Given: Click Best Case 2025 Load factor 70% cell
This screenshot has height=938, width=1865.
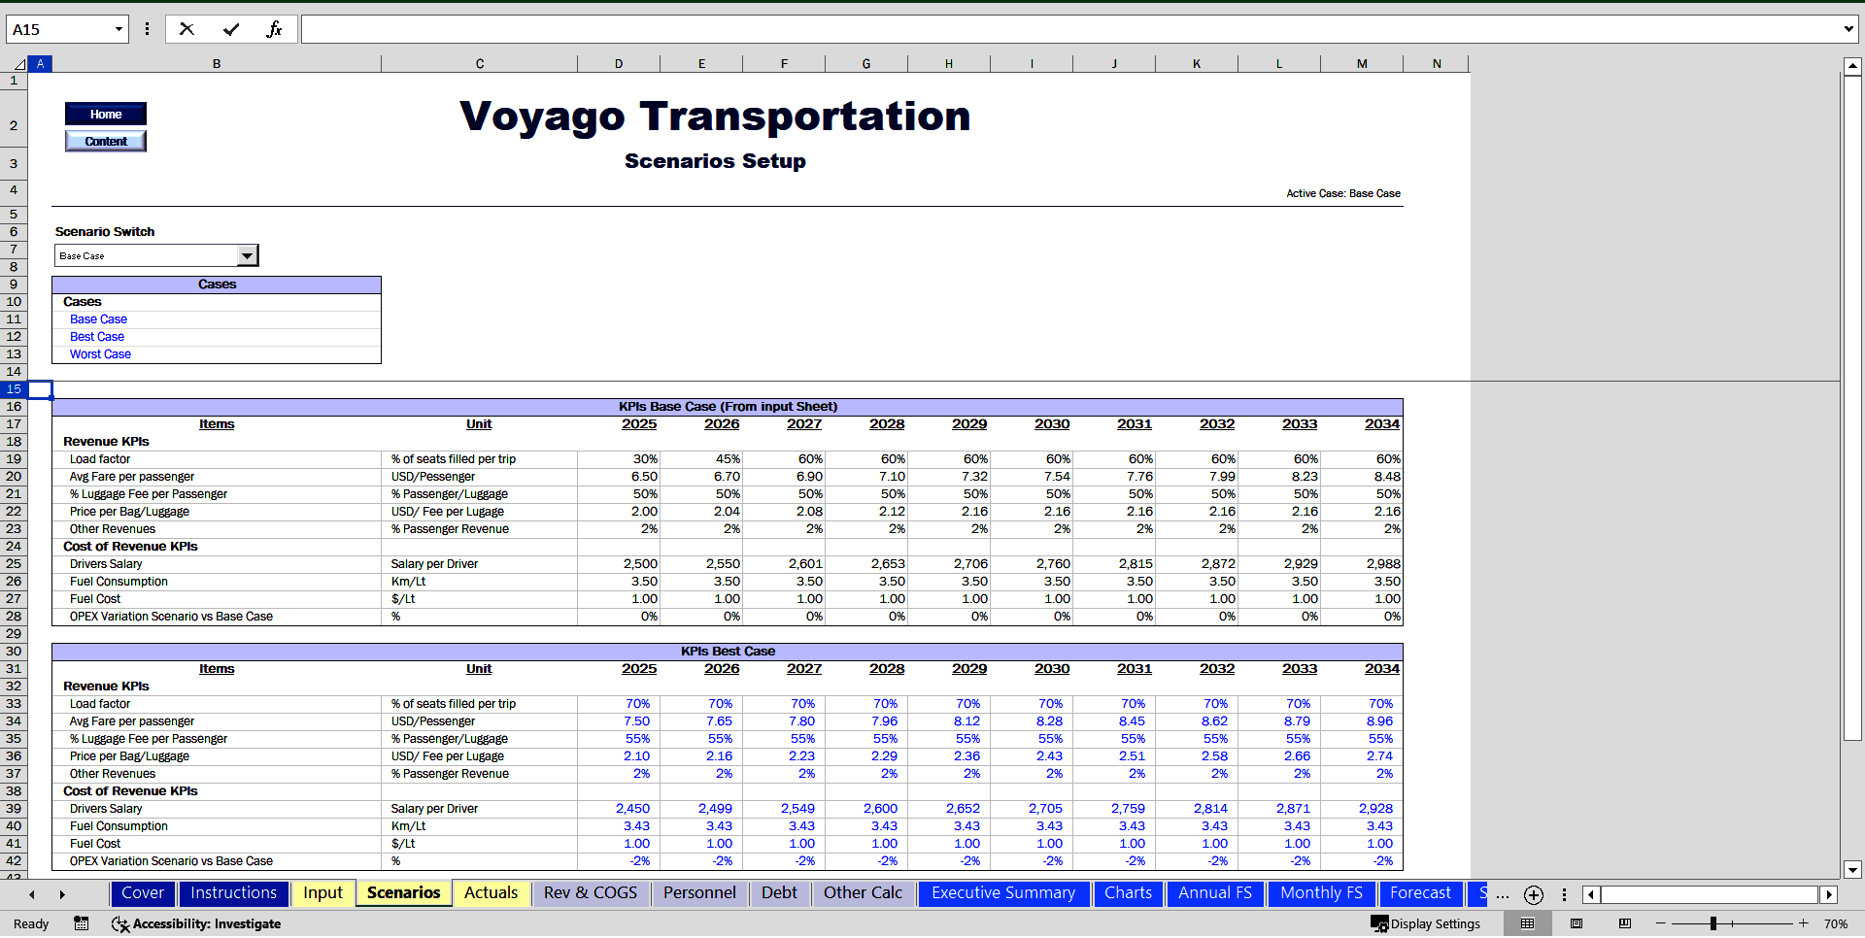Looking at the screenshot, I should coord(619,704).
